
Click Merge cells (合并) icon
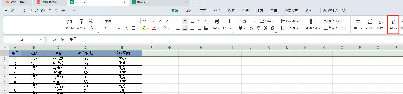pos(227,21)
